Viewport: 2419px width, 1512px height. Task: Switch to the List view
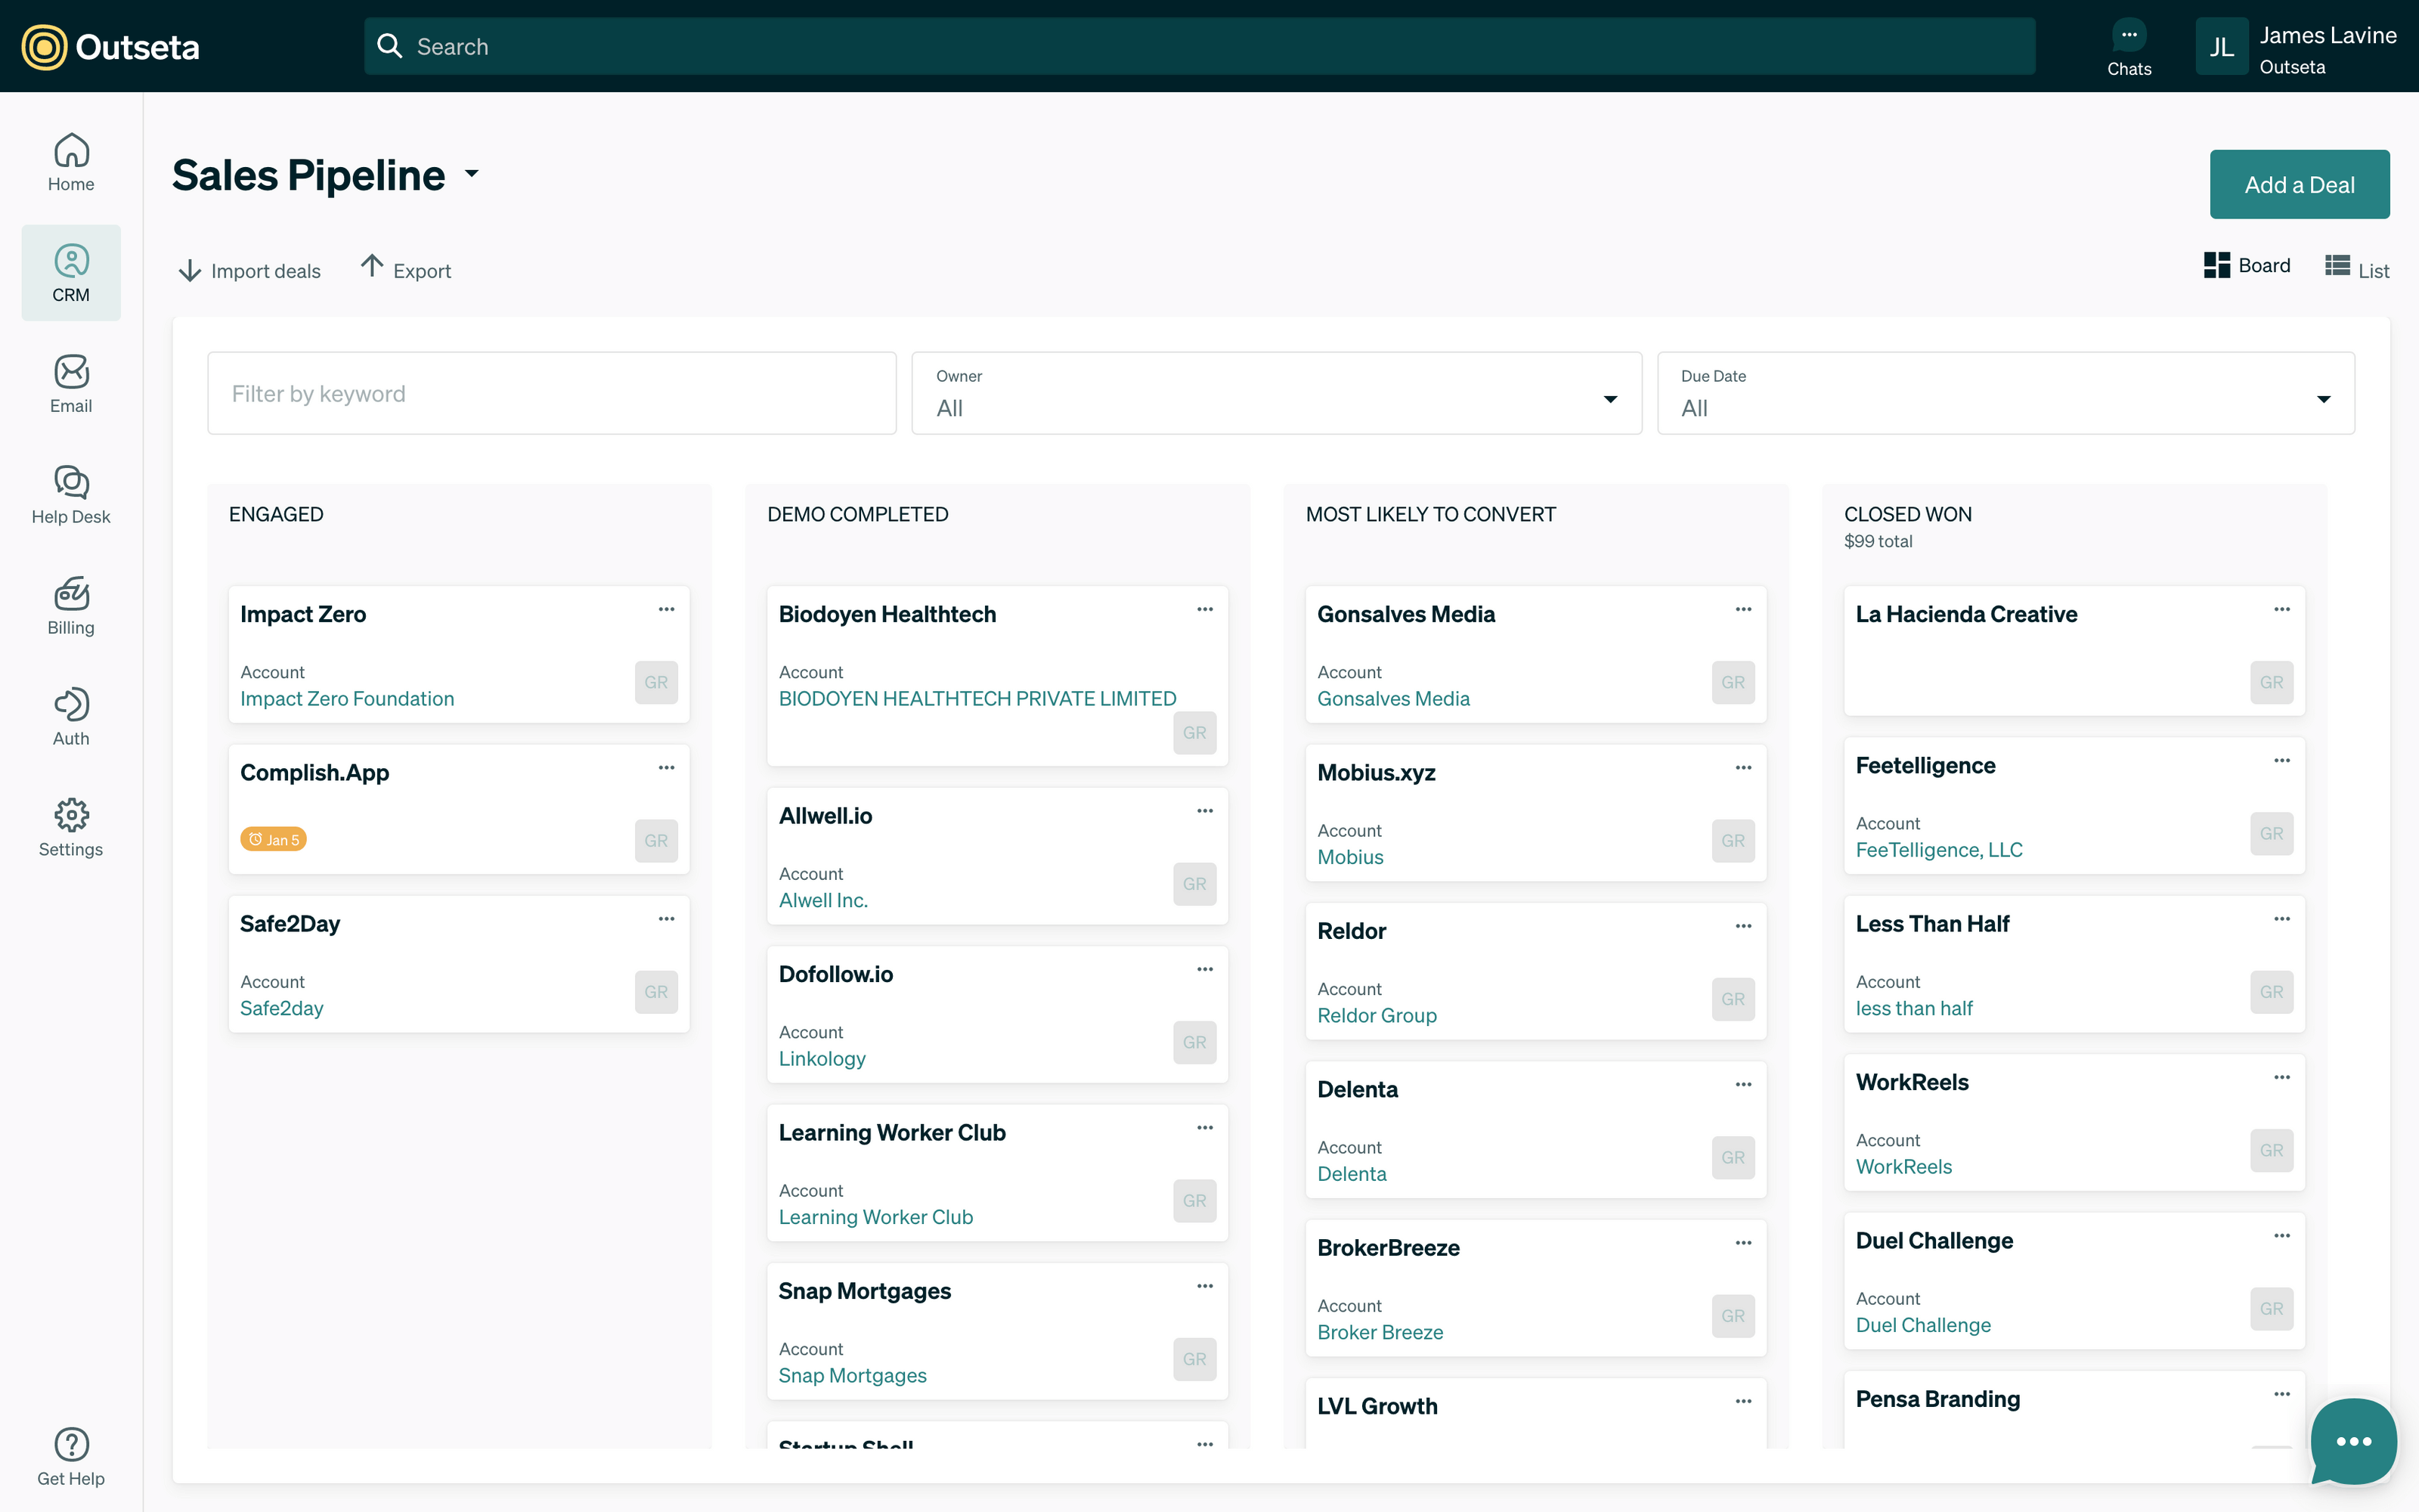(2356, 268)
